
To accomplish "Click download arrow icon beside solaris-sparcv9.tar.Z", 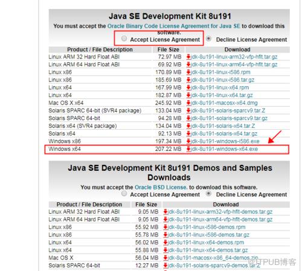I will click(x=188, y=110).
